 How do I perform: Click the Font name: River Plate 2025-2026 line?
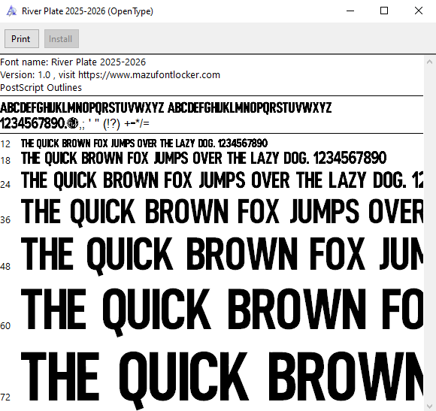click(73, 62)
